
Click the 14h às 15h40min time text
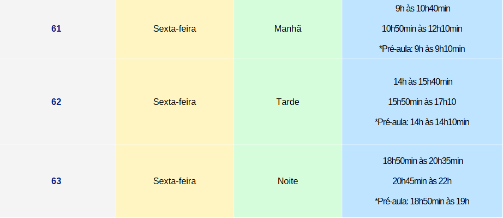423,82
